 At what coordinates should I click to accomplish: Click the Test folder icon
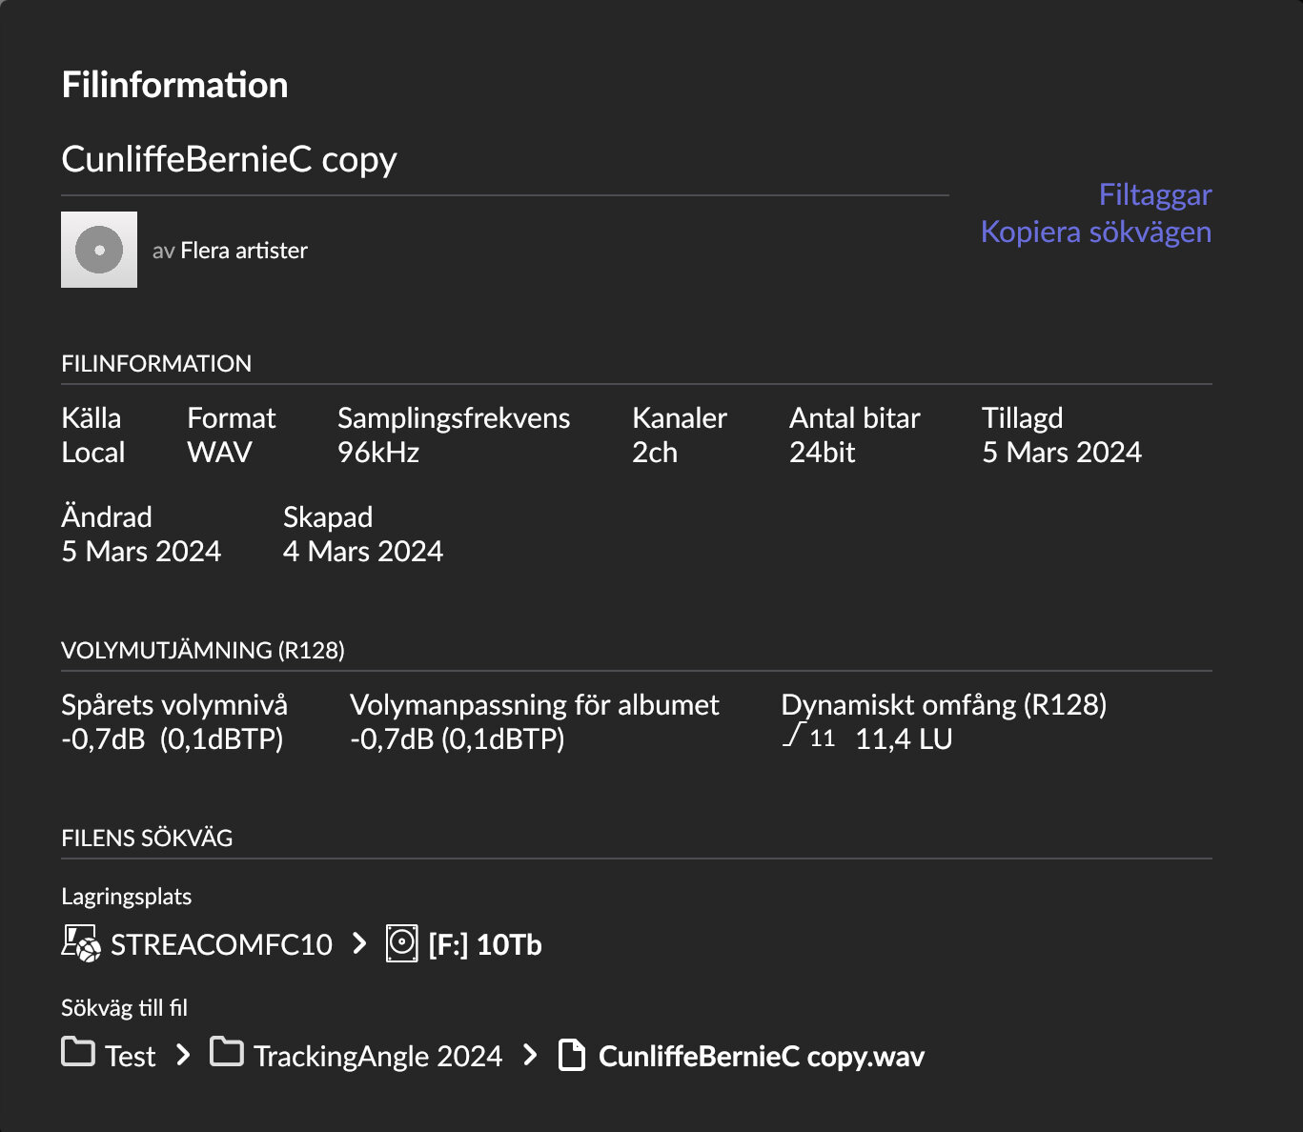point(78,1052)
